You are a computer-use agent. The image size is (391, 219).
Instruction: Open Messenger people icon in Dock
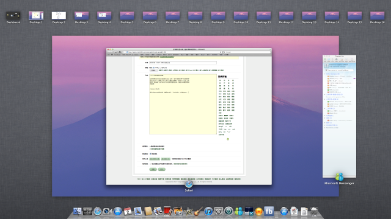pyautogui.click(x=239, y=211)
